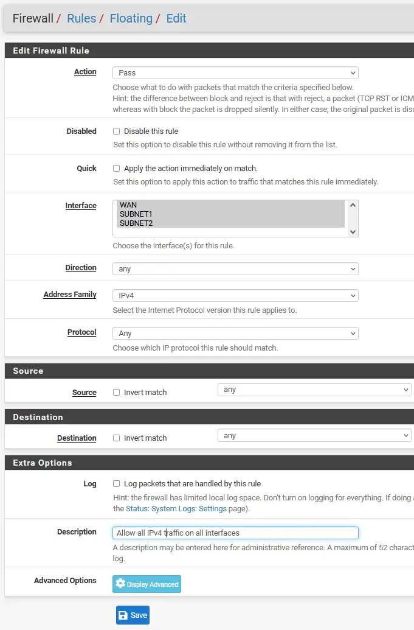This screenshot has width=414, height=630.
Task: Open the Protocol dropdown
Action: [235, 334]
